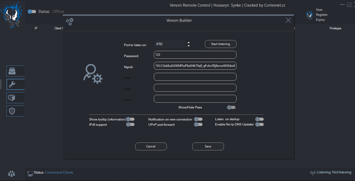Enable Show tooltip (information) switch
The width and height of the screenshot is (355, 181).
click(130, 119)
